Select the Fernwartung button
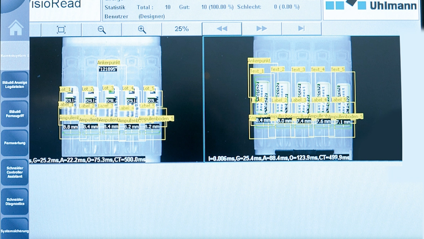This screenshot has height=239, width=424. coord(15,143)
